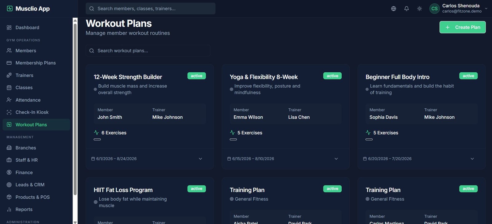Click the Attendance user-check icon
Screen dimensions: 492x224
click(x=9, y=100)
